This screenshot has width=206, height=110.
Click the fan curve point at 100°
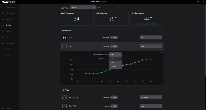(151, 60)
